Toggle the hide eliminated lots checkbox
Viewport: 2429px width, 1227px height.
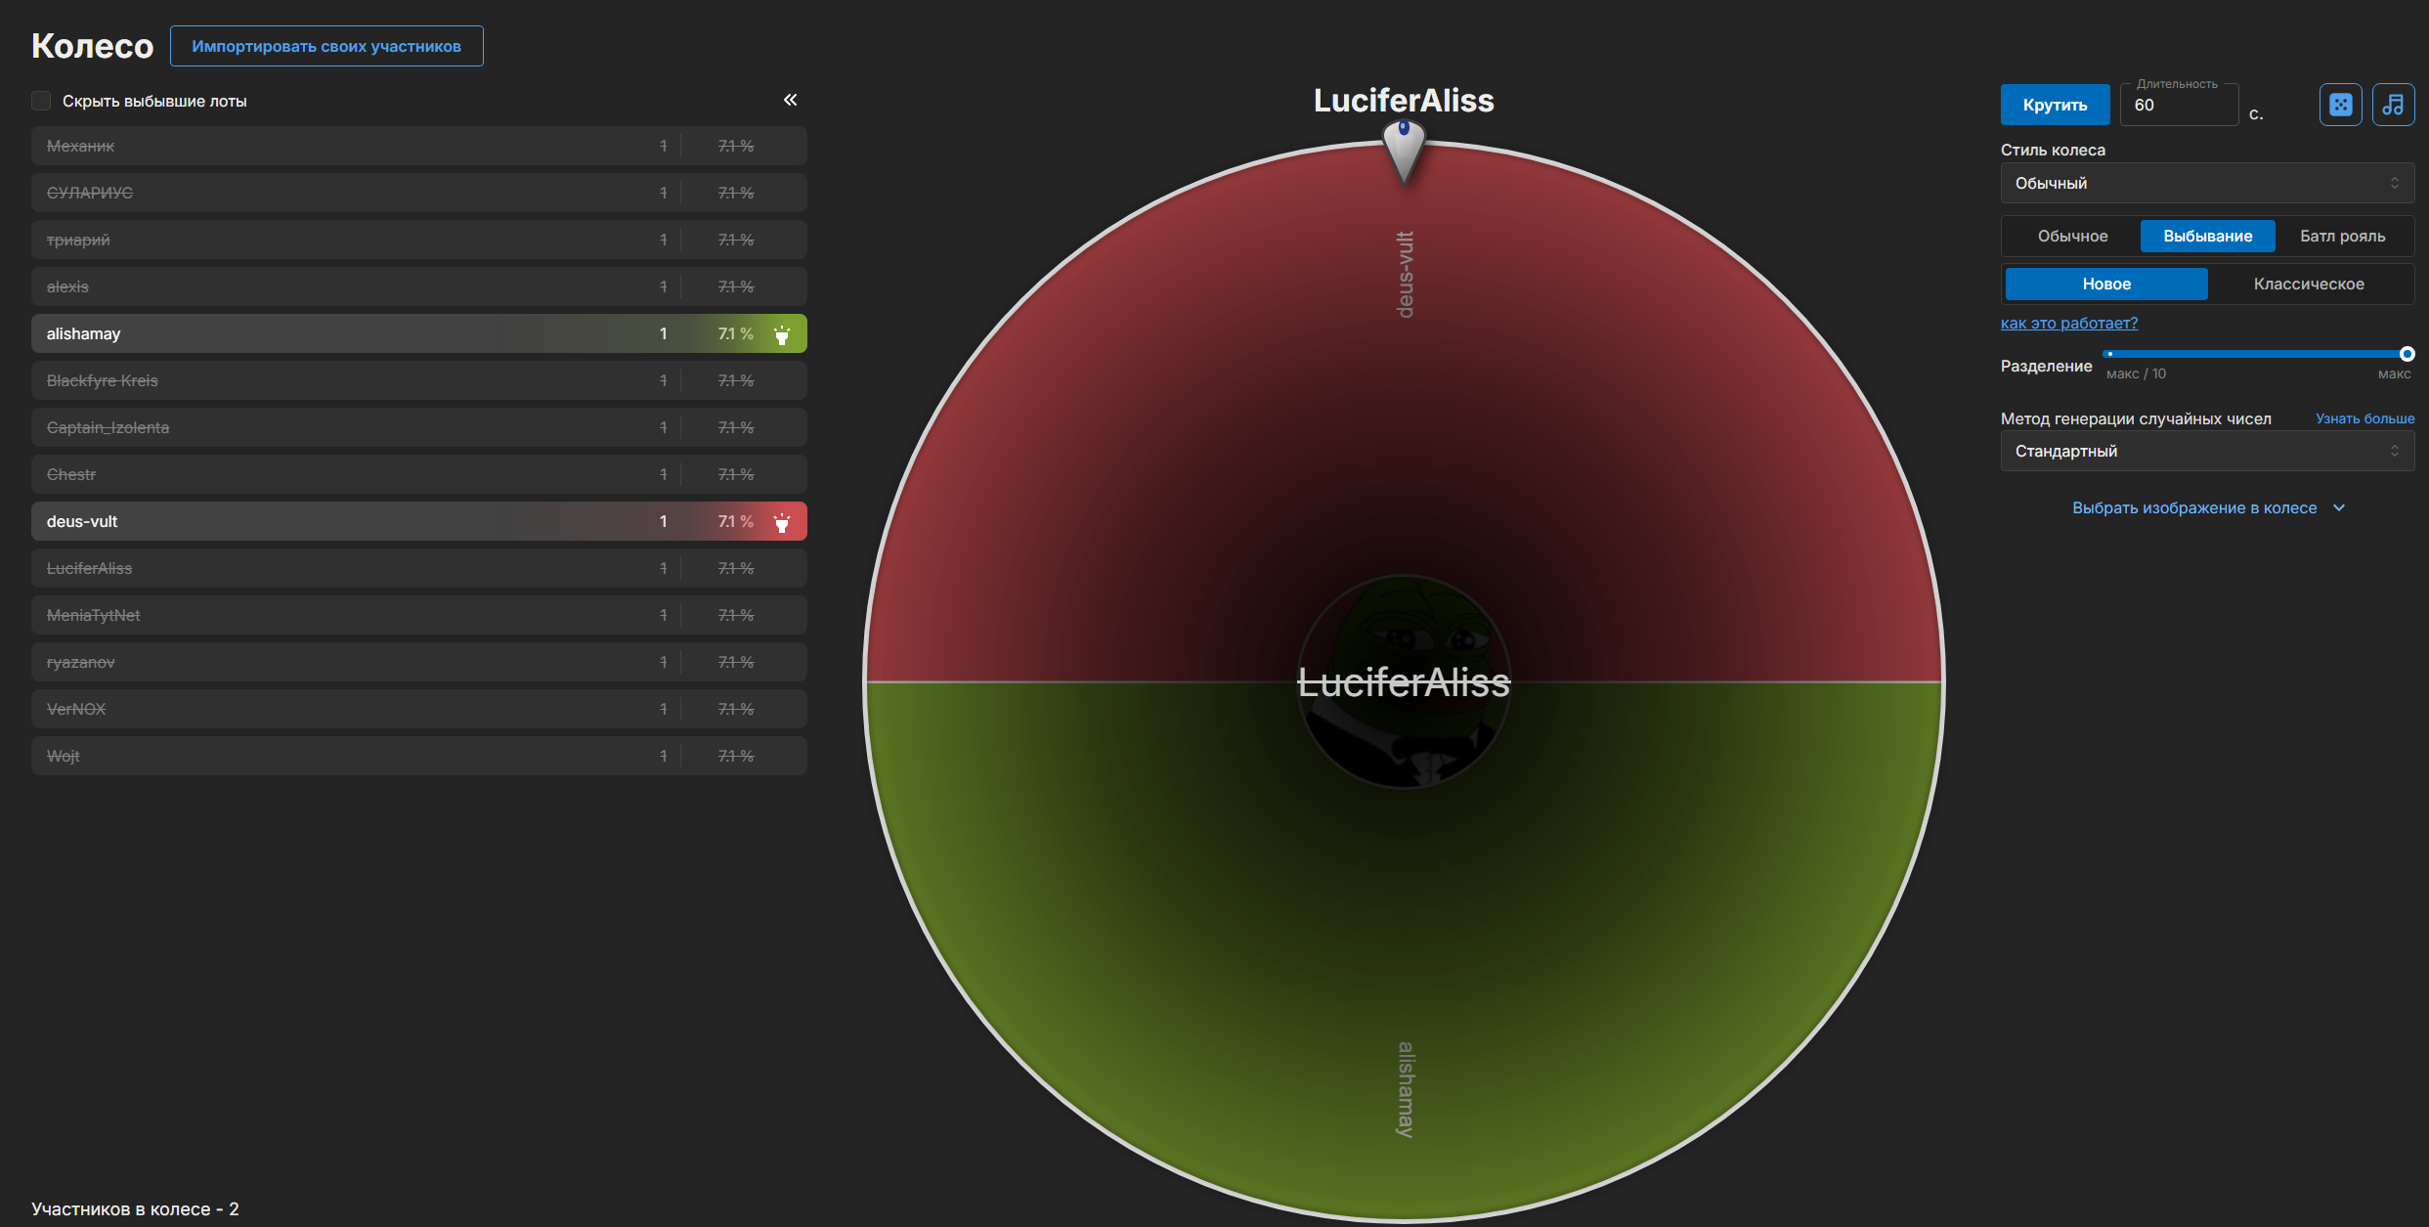tap(41, 101)
